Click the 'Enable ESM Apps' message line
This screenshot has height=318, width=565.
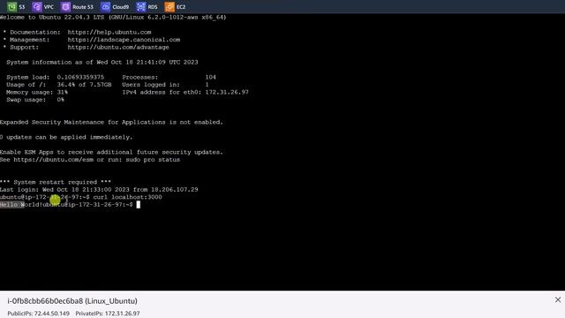point(111,152)
